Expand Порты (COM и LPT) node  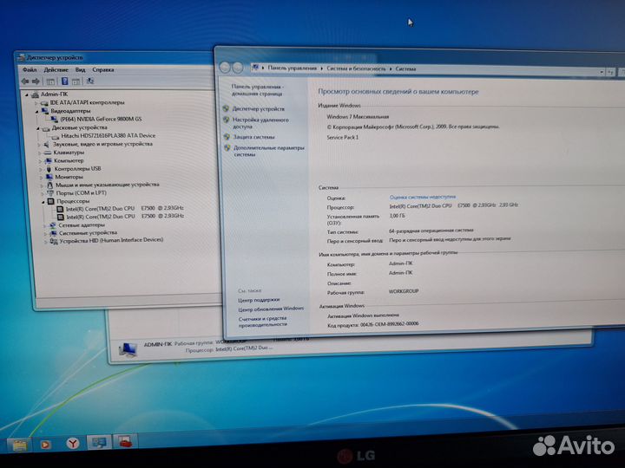[x=43, y=194]
